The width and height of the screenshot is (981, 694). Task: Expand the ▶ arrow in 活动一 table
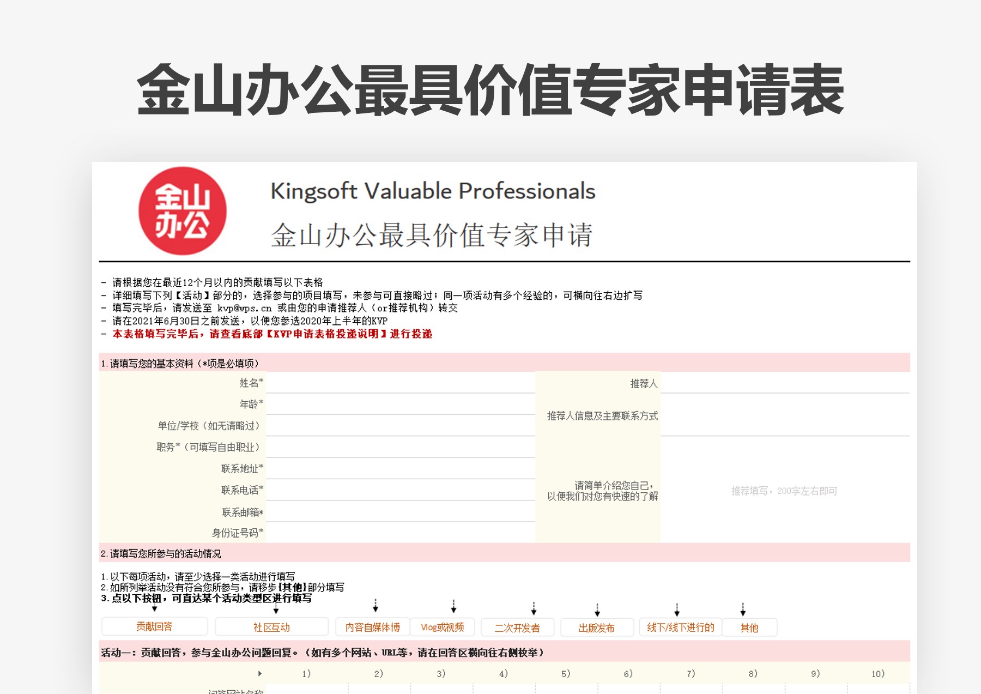259,673
